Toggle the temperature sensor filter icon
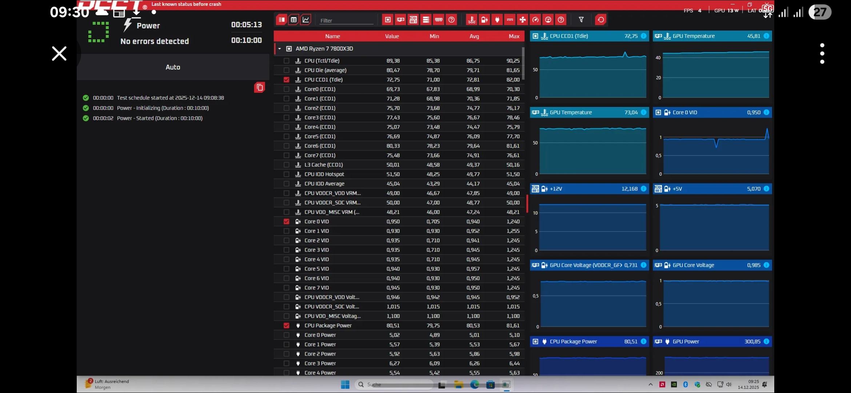This screenshot has height=393, width=851. 472,20
